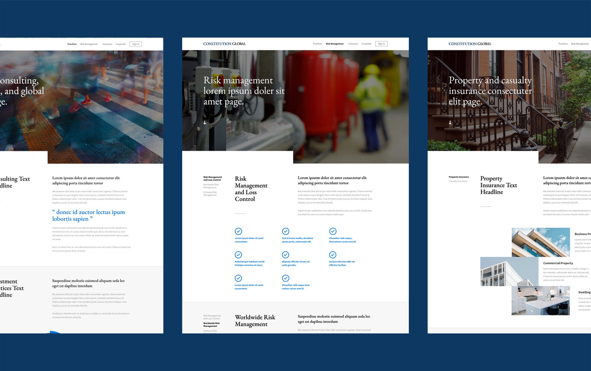Click the checkmark icon above 'Aliquam efficitur lorem'
The height and width of the screenshot is (371, 591).
pos(286,255)
